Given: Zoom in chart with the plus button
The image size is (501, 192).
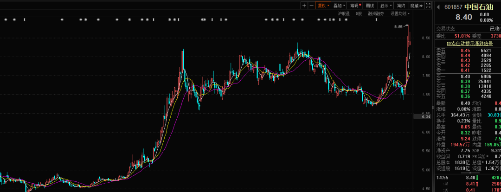Looking at the screenshot, I should coord(304,6).
